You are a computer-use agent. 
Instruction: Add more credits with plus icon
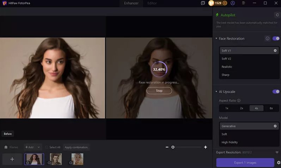click(225, 3)
